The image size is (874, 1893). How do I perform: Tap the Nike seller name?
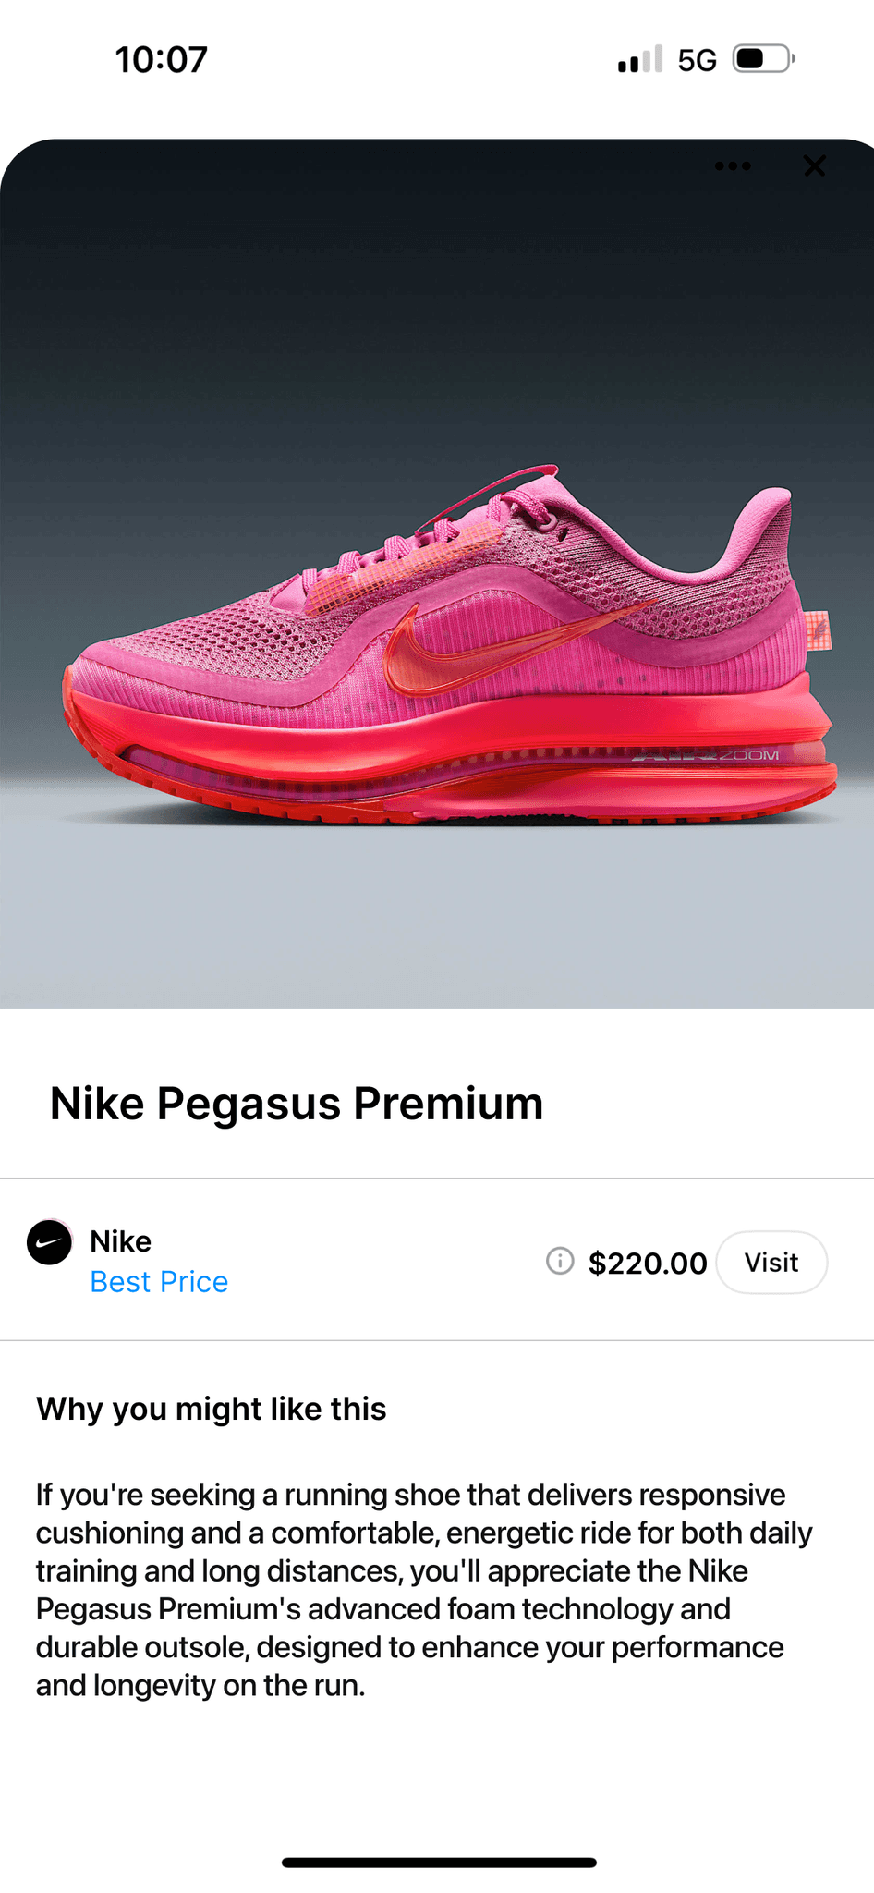(120, 1241)
